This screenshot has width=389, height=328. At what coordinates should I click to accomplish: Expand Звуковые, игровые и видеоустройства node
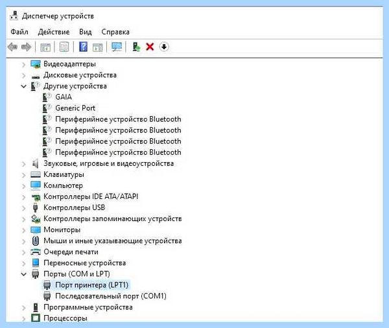click(24, 164)
